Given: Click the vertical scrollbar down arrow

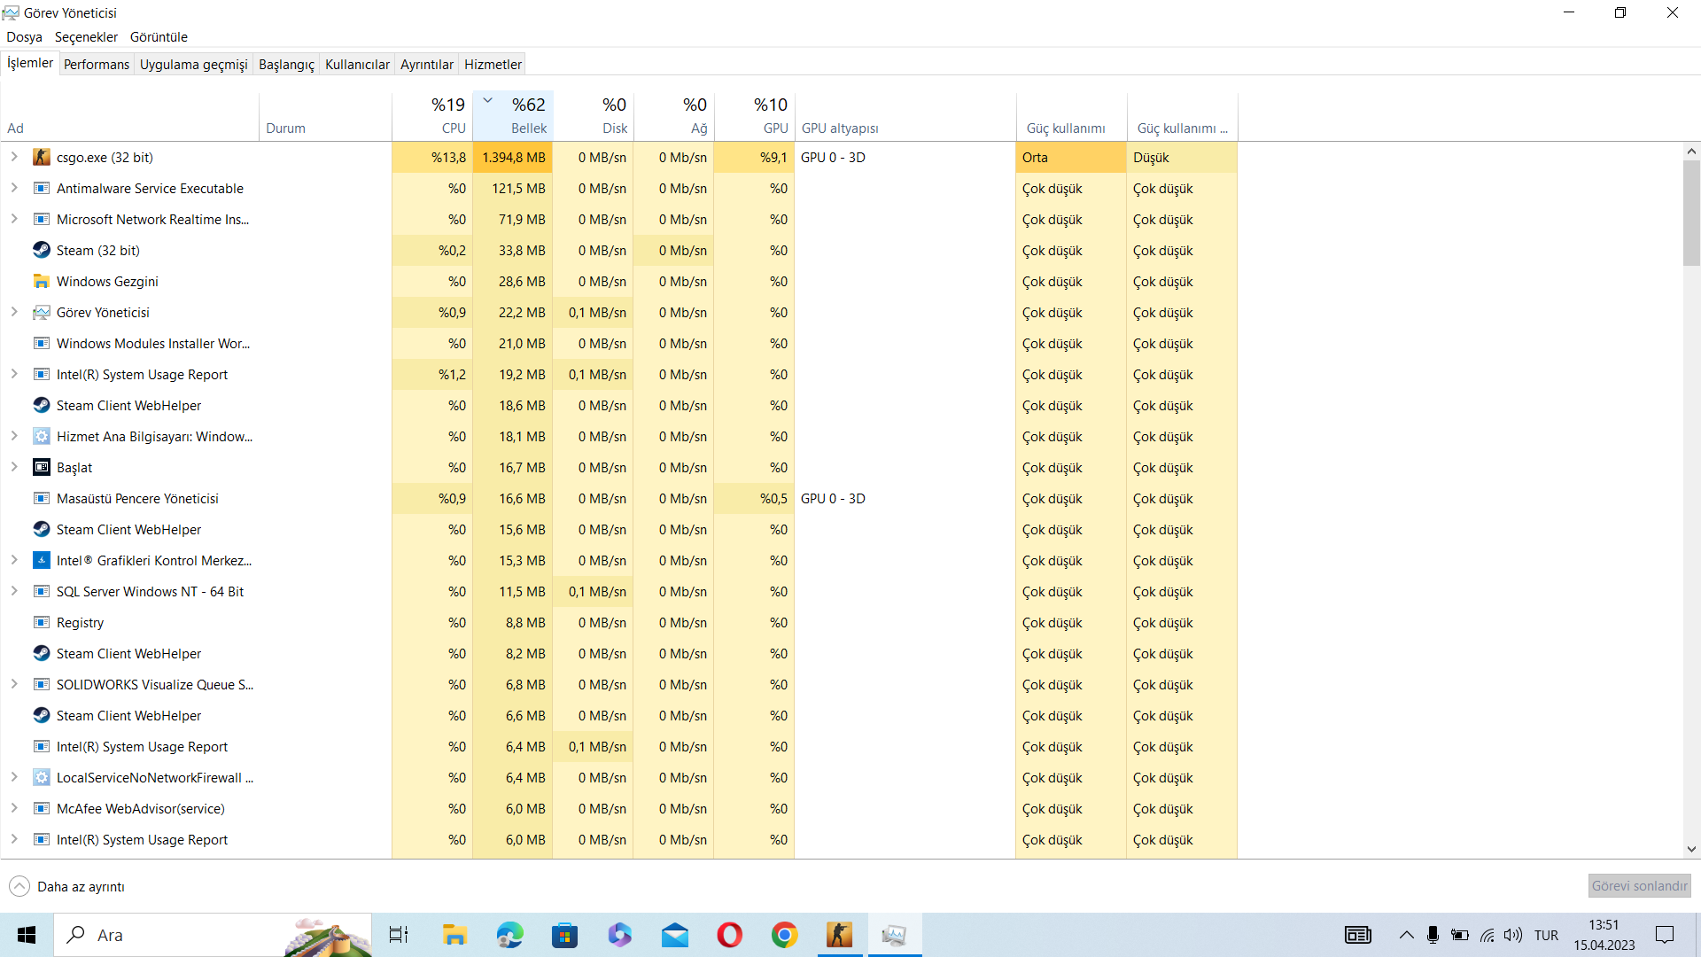Looking at the screenshot, I should click(1691, 849).
